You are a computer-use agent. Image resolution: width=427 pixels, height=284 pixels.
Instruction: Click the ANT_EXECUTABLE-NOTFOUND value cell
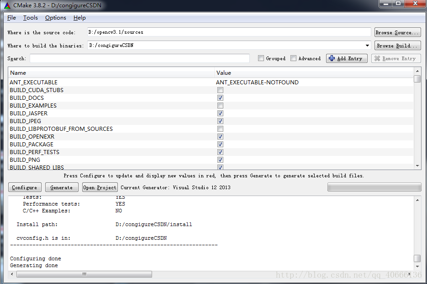pyautogui.click(x=258, y=83)
